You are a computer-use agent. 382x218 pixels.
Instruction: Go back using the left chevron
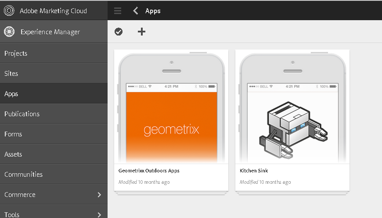136,11
